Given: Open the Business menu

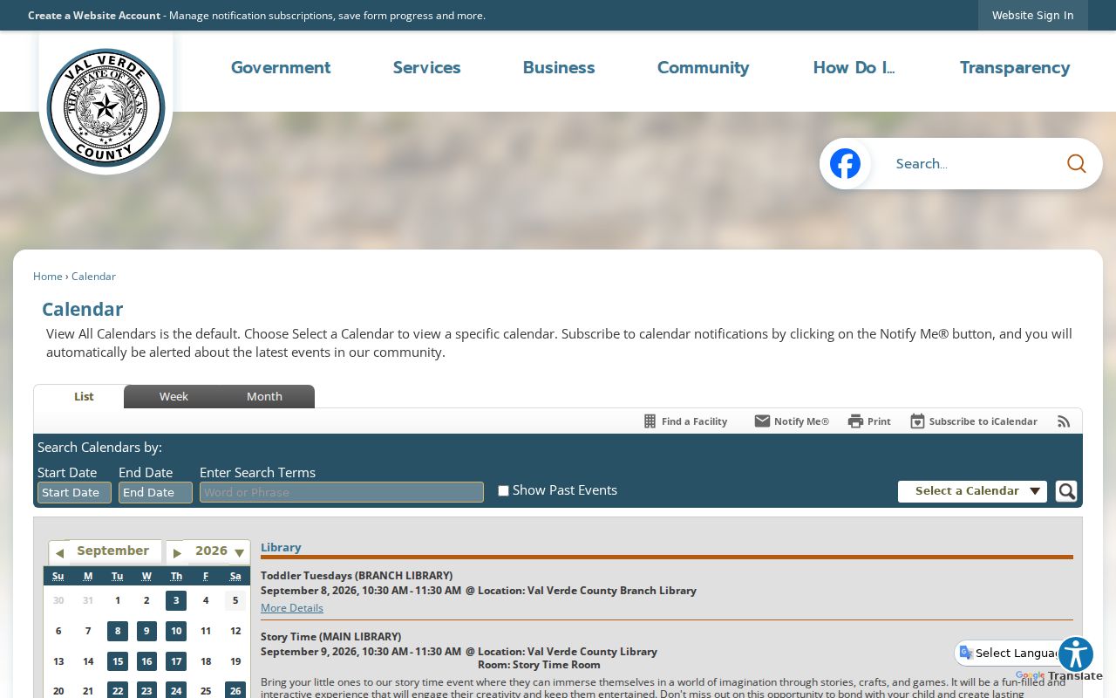Looking at the screenshot, I should [559, 67].
